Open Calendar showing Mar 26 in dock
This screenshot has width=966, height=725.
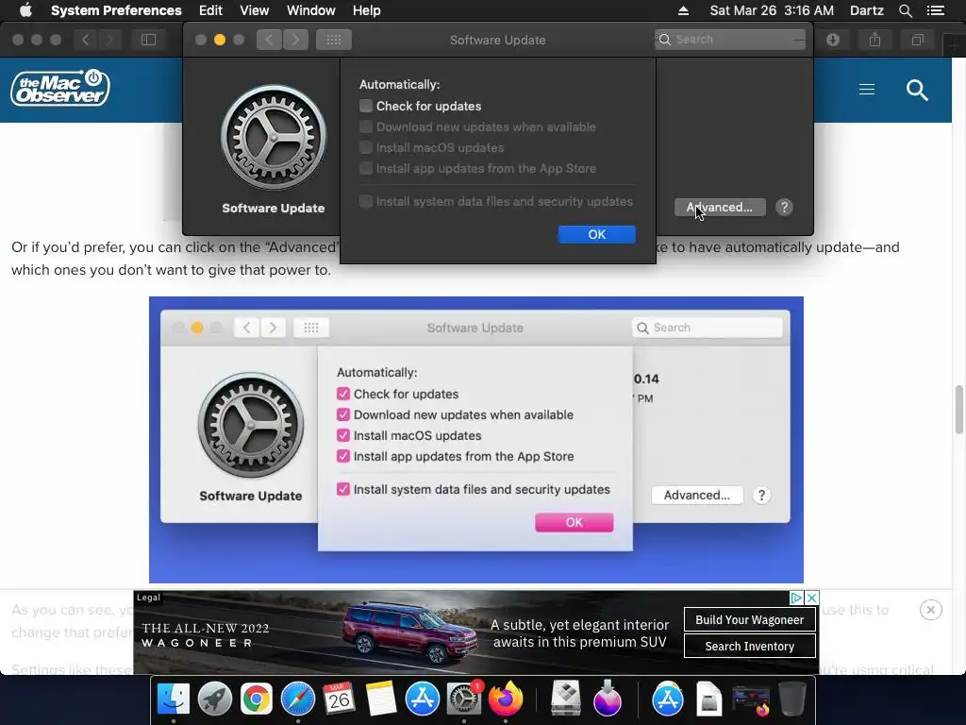click(x=339, y=700)
